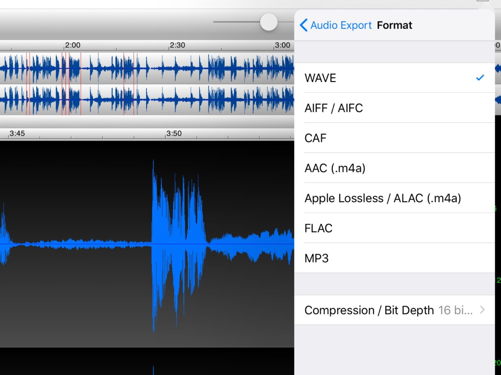Click the playback position slider knob
This screenshot has height=375, width=501.
click(269, 22)
